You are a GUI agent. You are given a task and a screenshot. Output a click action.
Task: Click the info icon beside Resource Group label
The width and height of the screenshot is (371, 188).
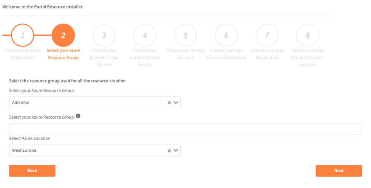(78, 116)
